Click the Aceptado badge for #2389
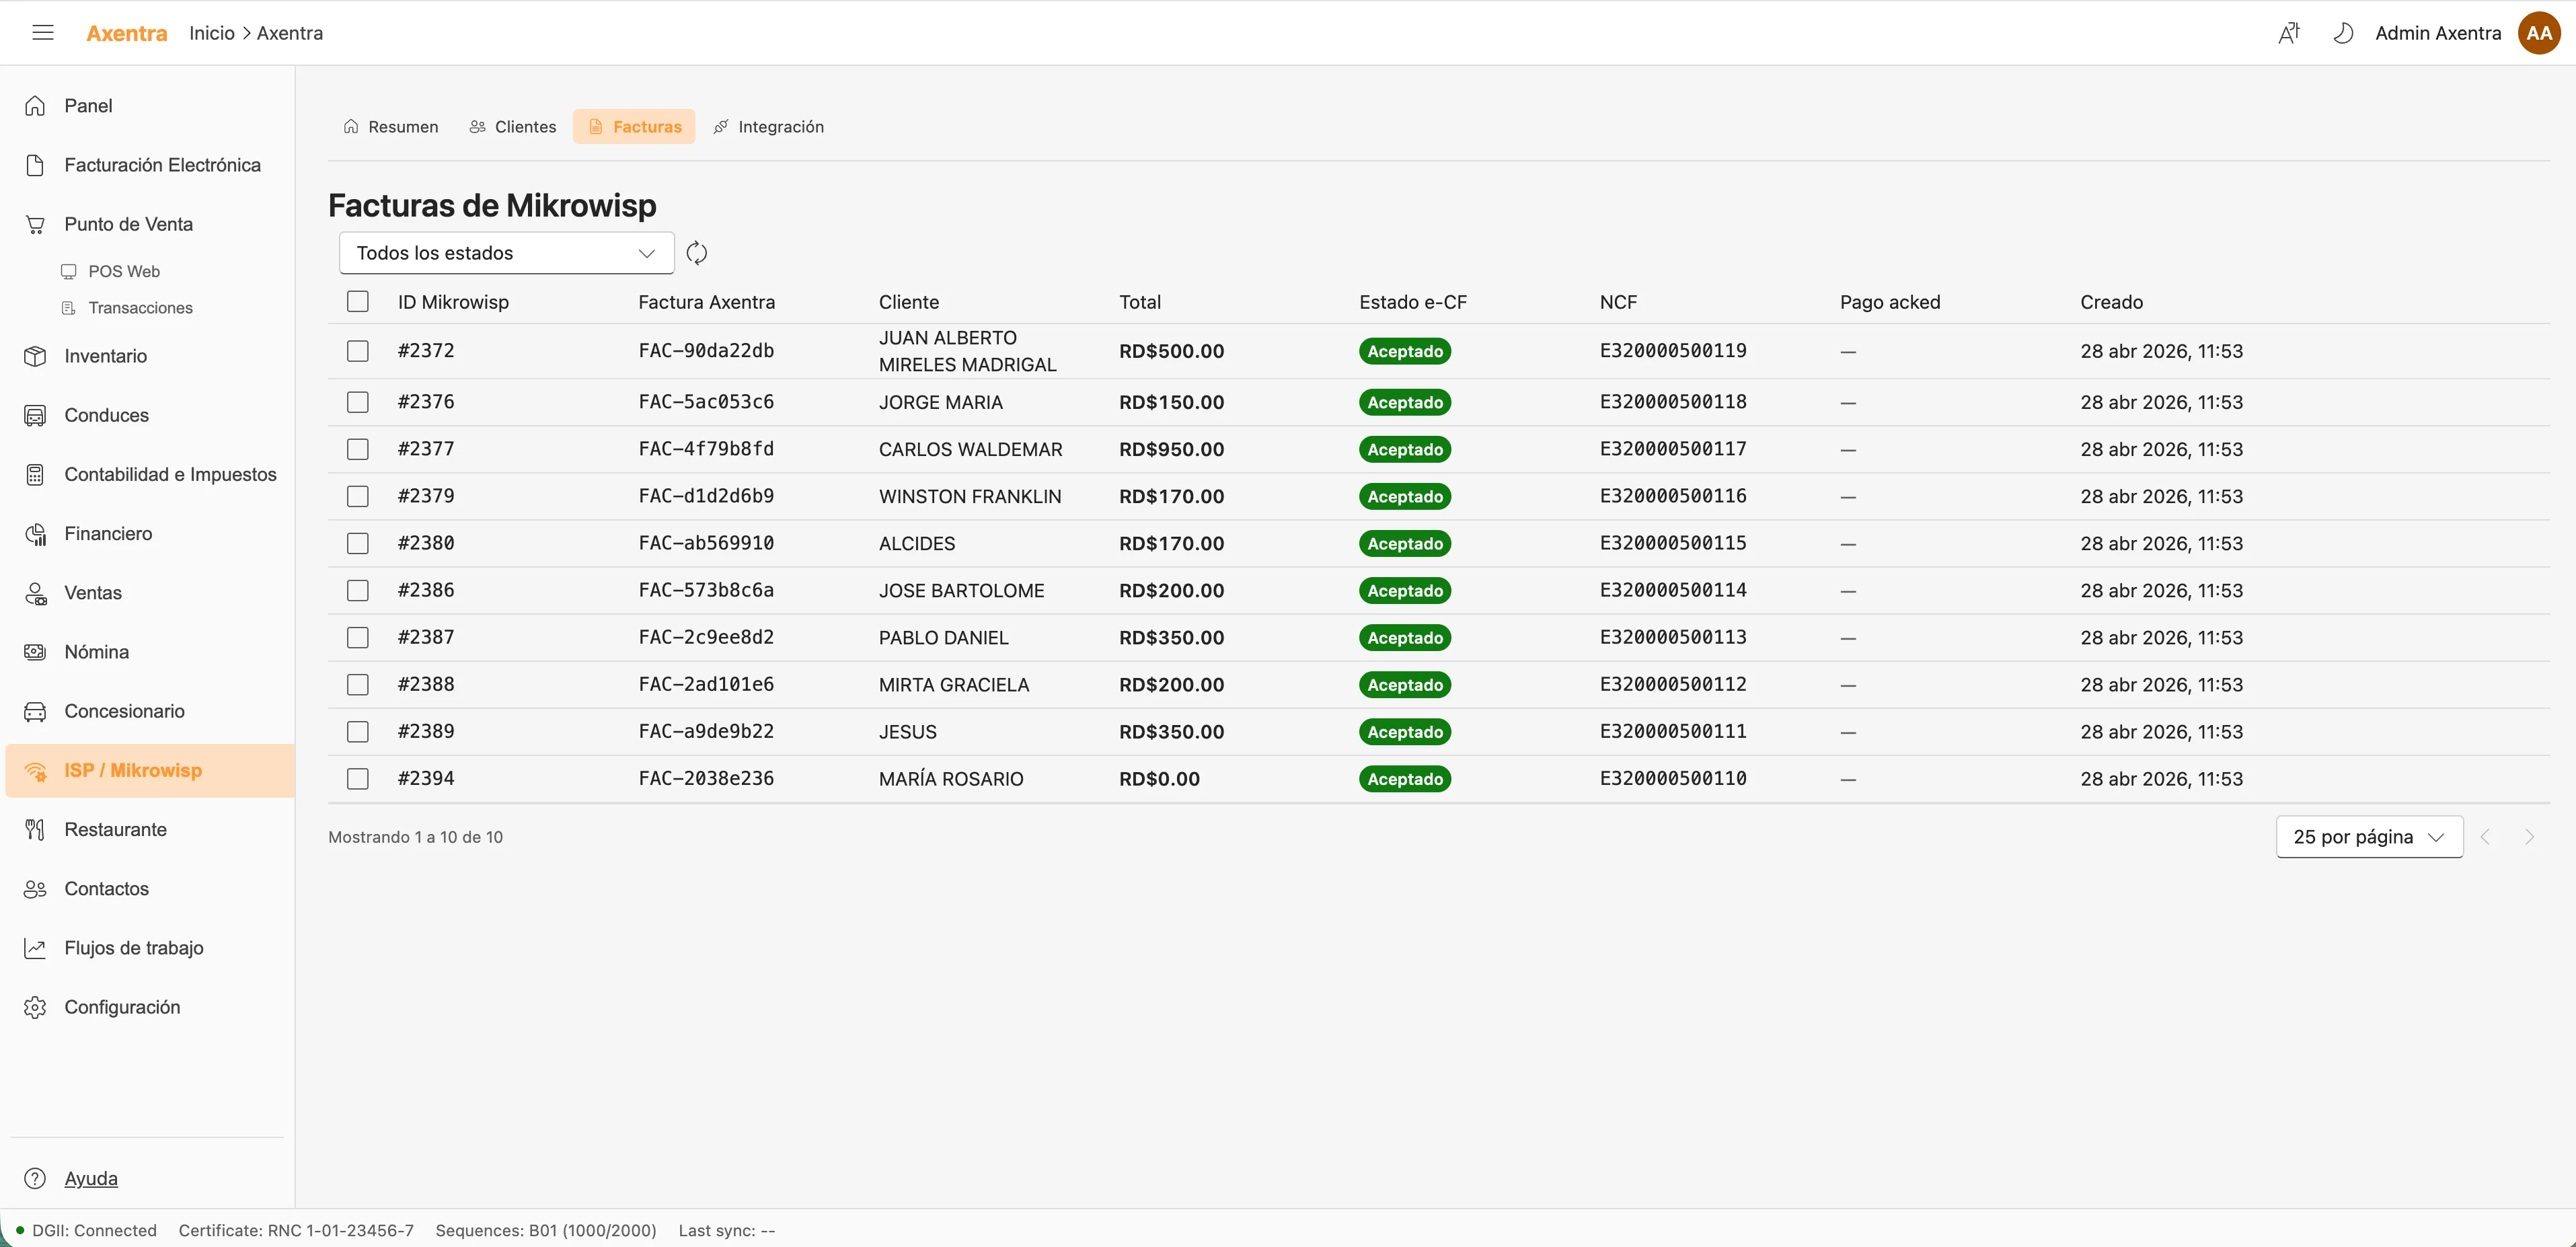 point(1405,732)
